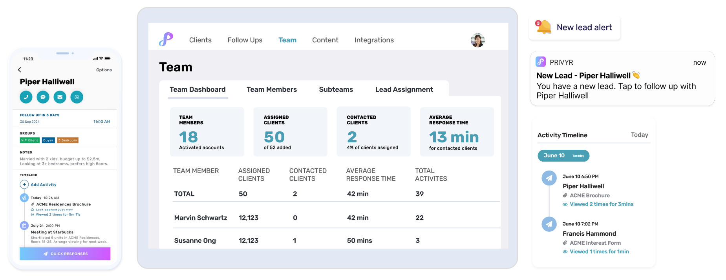726x280 pixels.
Task: Click the Privyr logo in the navbar
Action: pos(166,40)
